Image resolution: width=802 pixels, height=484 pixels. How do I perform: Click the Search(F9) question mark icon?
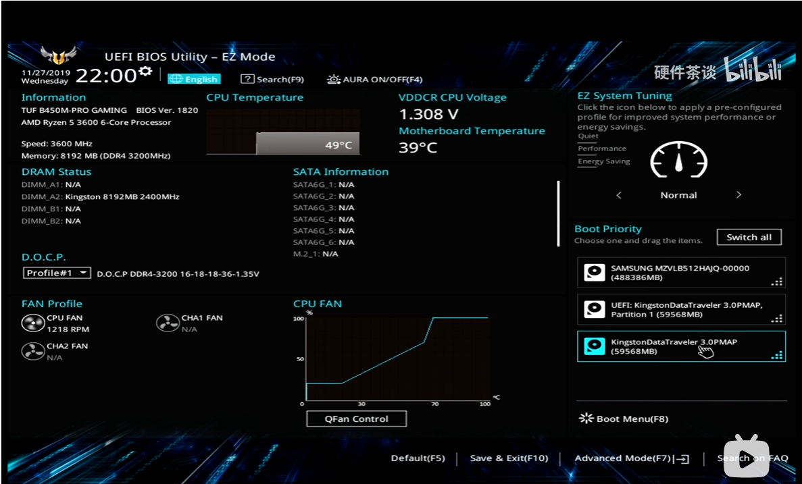point(247,79)
